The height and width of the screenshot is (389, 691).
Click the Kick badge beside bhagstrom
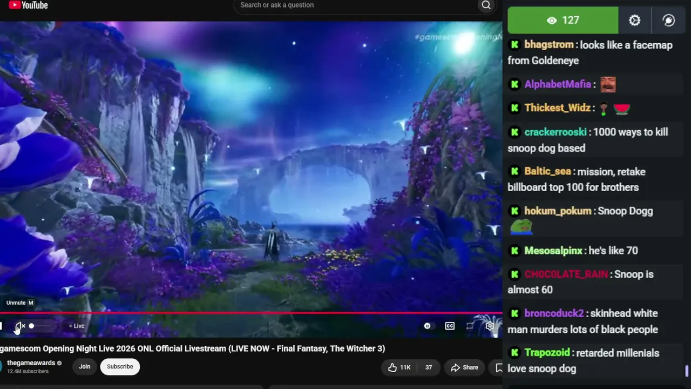click(x=514, y=45)
